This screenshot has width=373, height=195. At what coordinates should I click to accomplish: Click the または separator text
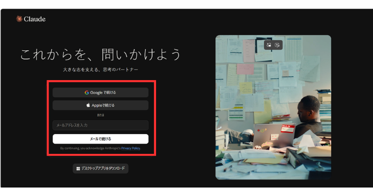tap(100, 115)
